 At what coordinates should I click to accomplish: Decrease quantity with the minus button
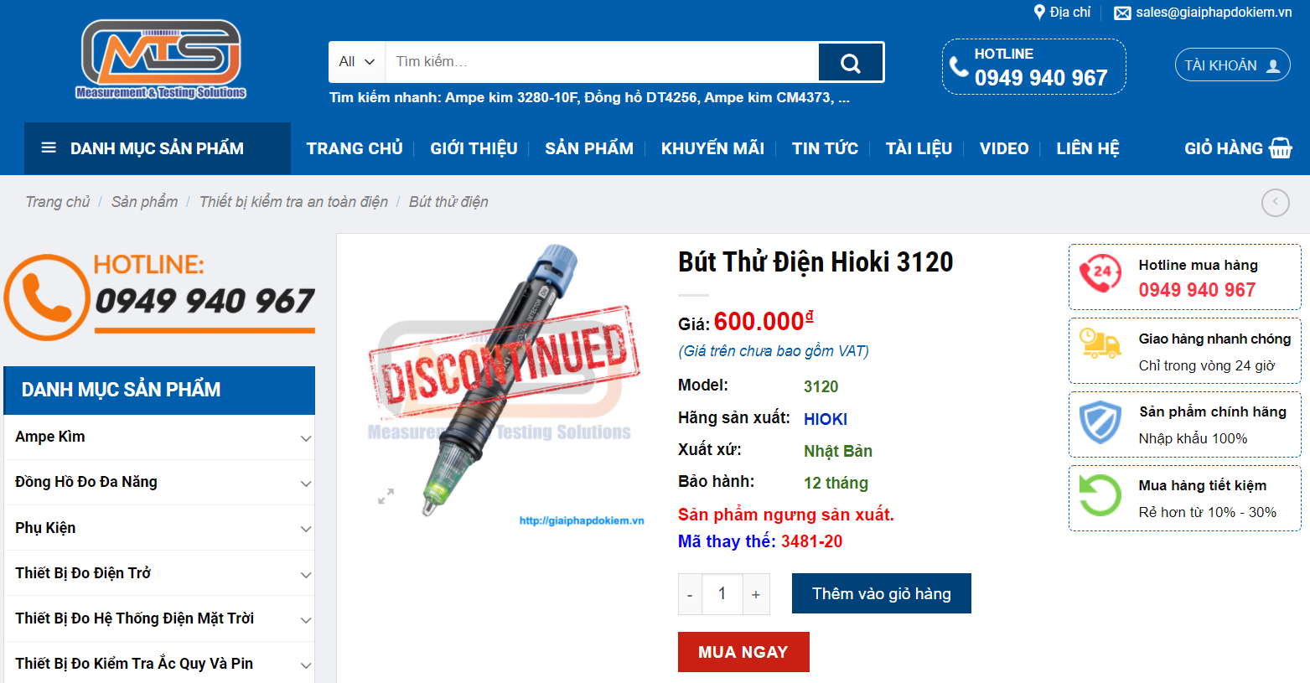pyautogui.click(x=690, y=594)
